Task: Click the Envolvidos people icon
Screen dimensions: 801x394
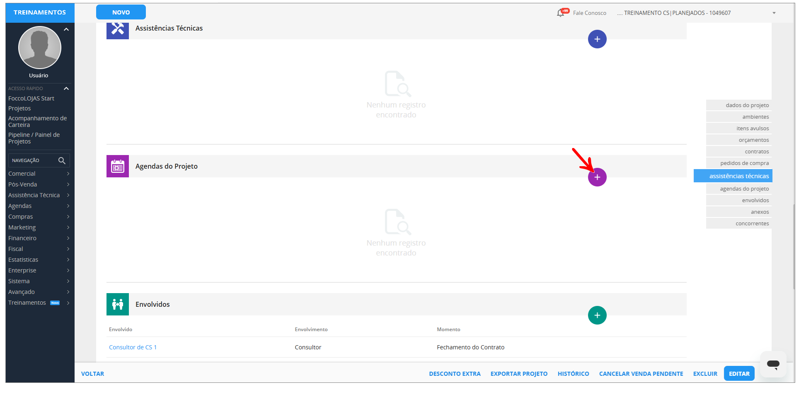Action: pyautogui.click(x=118, y=304)
